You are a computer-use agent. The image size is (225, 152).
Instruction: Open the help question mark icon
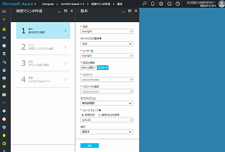click(x=177, y=3)
